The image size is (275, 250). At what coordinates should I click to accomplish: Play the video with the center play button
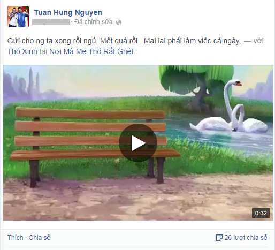(x=138, y=143)
